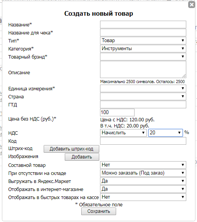Image resolution: width=197 pixels, height=222 pixels.
Task: Open the Единица измерения dropdown
Action: [143, 88]
